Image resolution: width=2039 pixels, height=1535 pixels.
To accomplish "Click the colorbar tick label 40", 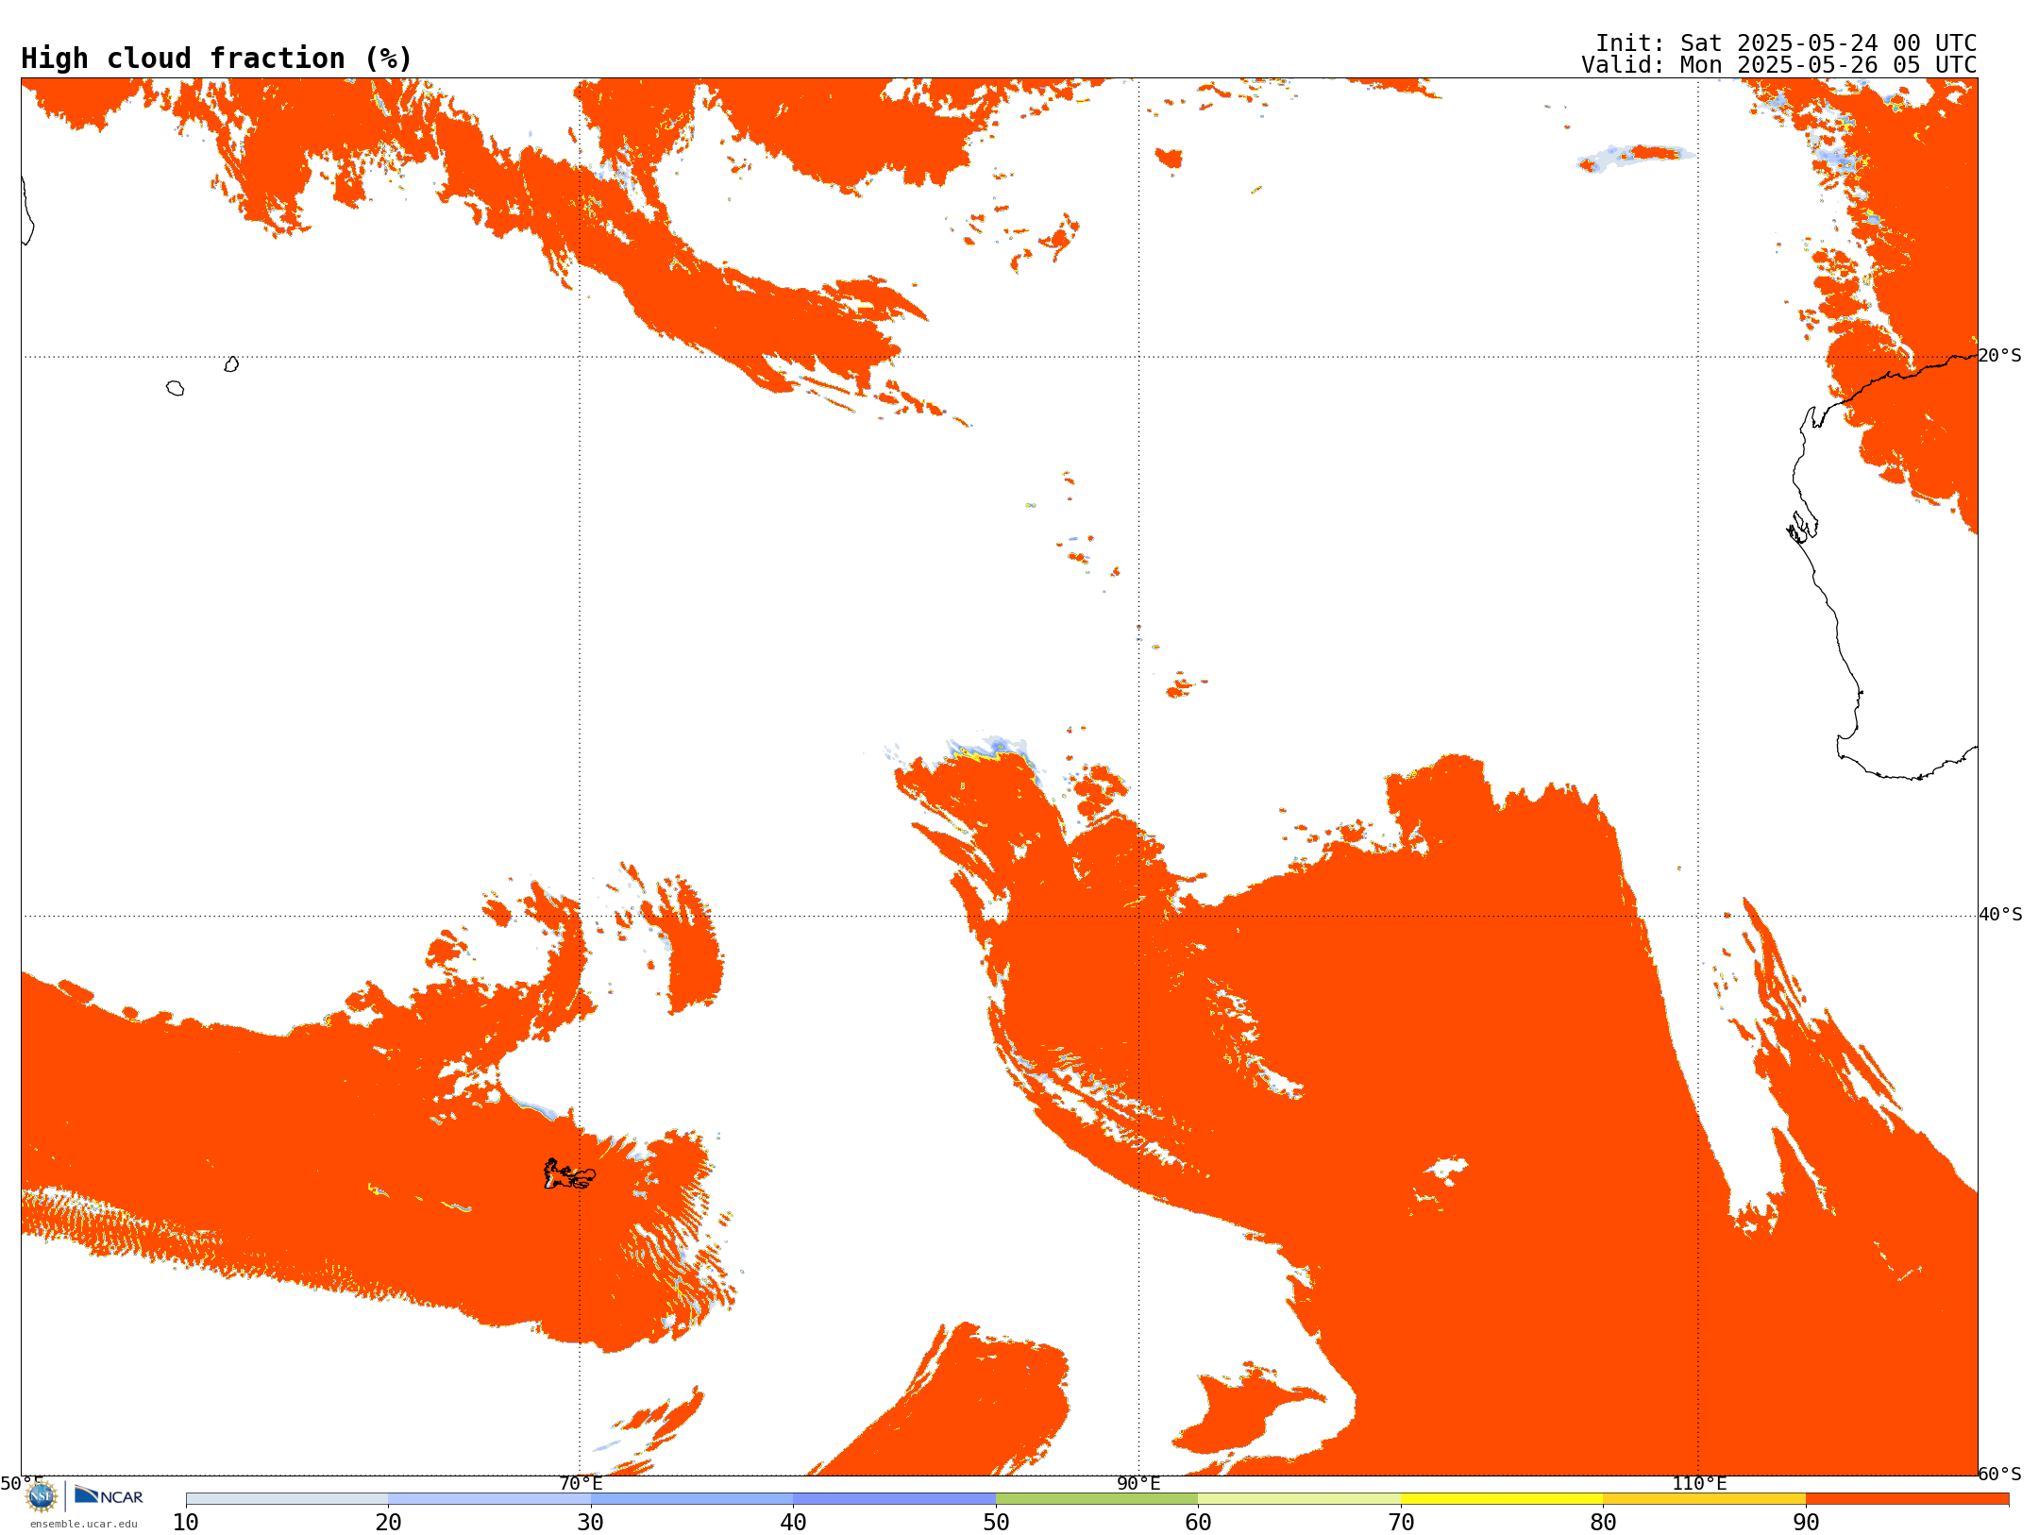I will point(793,1522).
